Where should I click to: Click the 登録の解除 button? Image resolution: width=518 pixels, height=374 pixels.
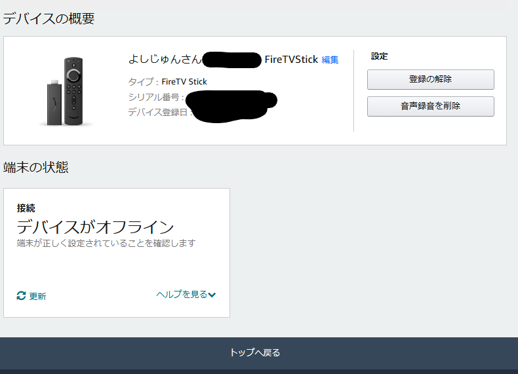(430, 79)
